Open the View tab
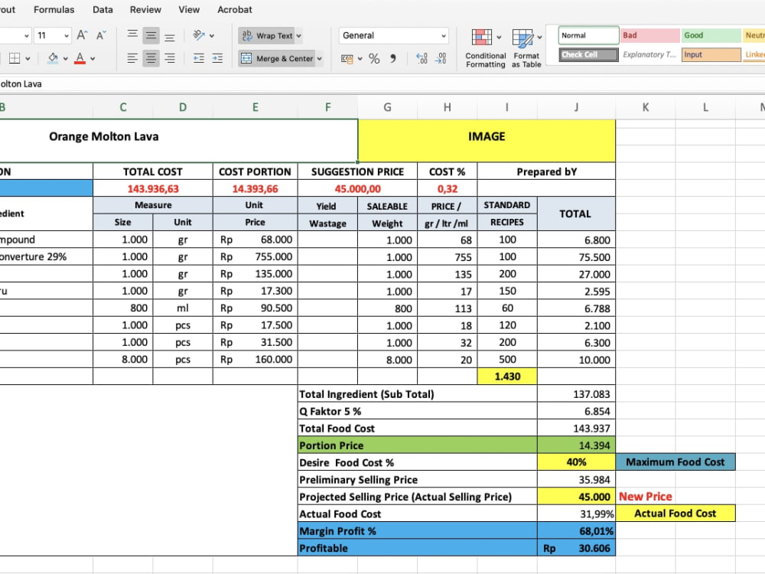The height and width of the screenshot is (574, 765). pyautogui.click(x=189, y=9)
